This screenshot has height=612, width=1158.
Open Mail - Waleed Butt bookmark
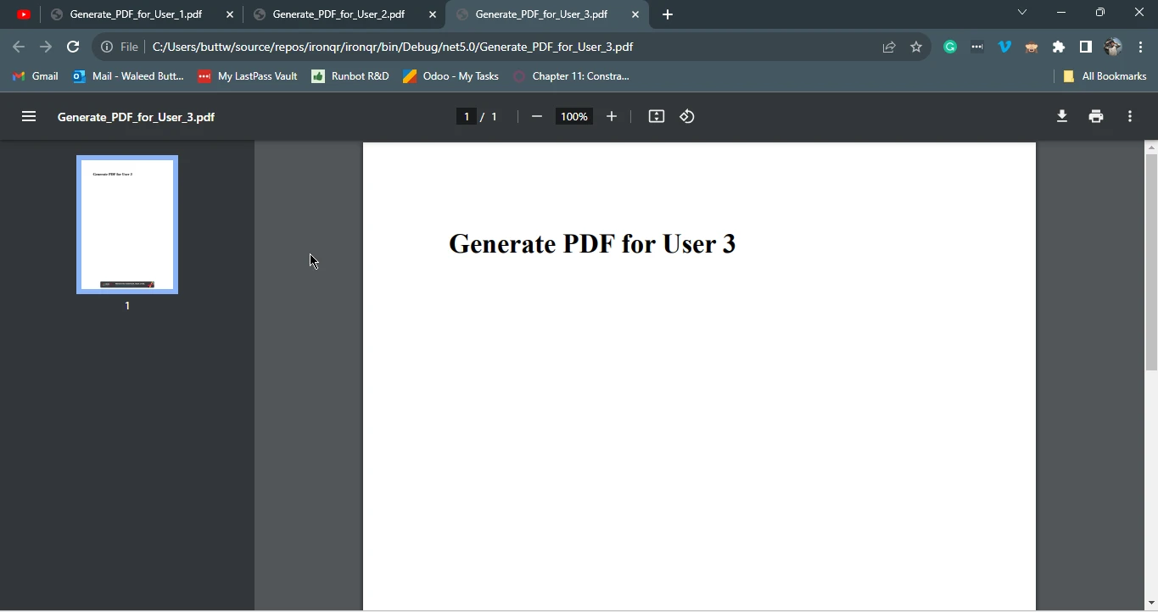(x=128, y=76)
